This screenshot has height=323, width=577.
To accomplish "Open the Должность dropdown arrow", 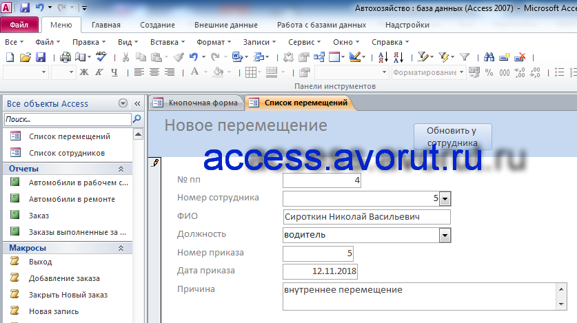I will point(445,235).
